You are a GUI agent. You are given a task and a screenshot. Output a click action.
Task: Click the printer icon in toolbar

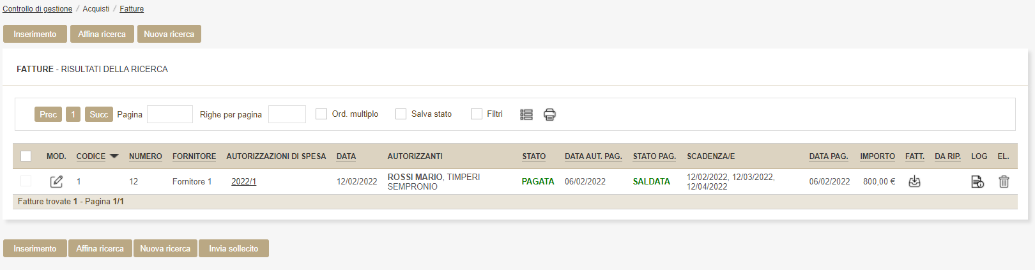pyautogui.click(x=549, y=115)
